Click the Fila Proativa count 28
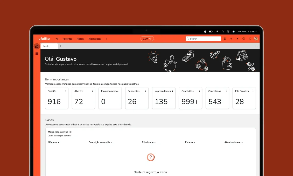The width and height of the screenshot is (293, 176). 240,102
